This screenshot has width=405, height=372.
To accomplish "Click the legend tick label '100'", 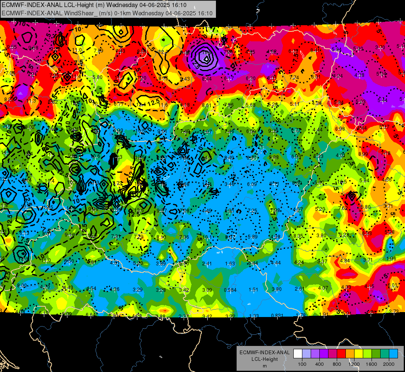I will pyautogui.click(x=302, y=364).
